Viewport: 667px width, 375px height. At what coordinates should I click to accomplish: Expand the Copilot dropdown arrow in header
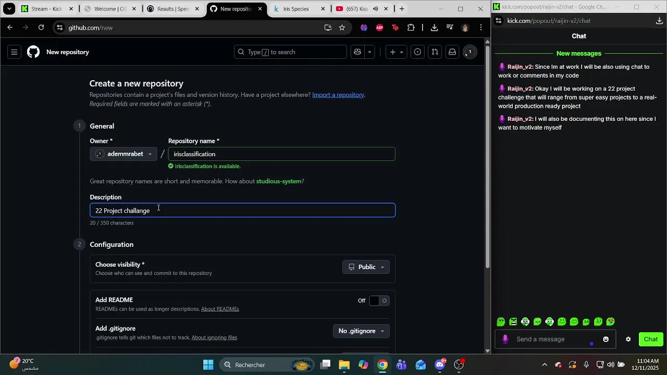[x=369, y=52]
